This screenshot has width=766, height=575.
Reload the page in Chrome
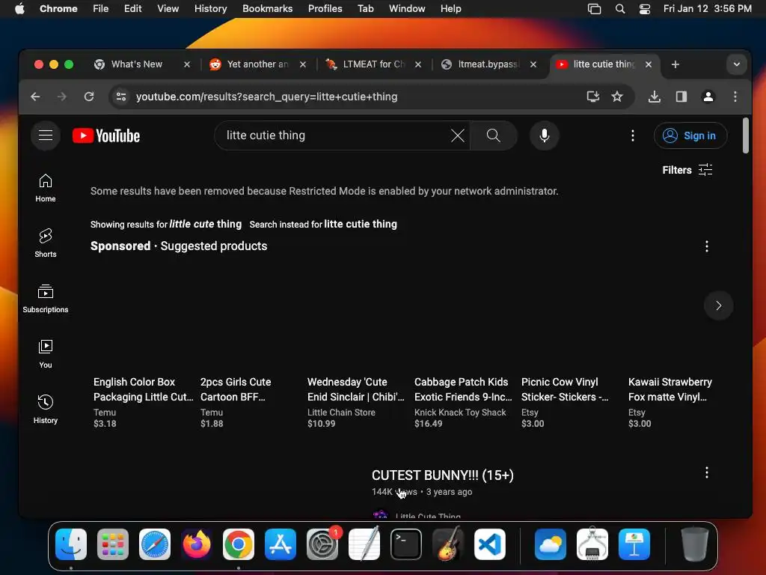click(x=89, y=97)
